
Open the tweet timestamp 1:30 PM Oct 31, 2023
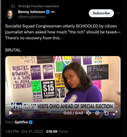(24, 132)
